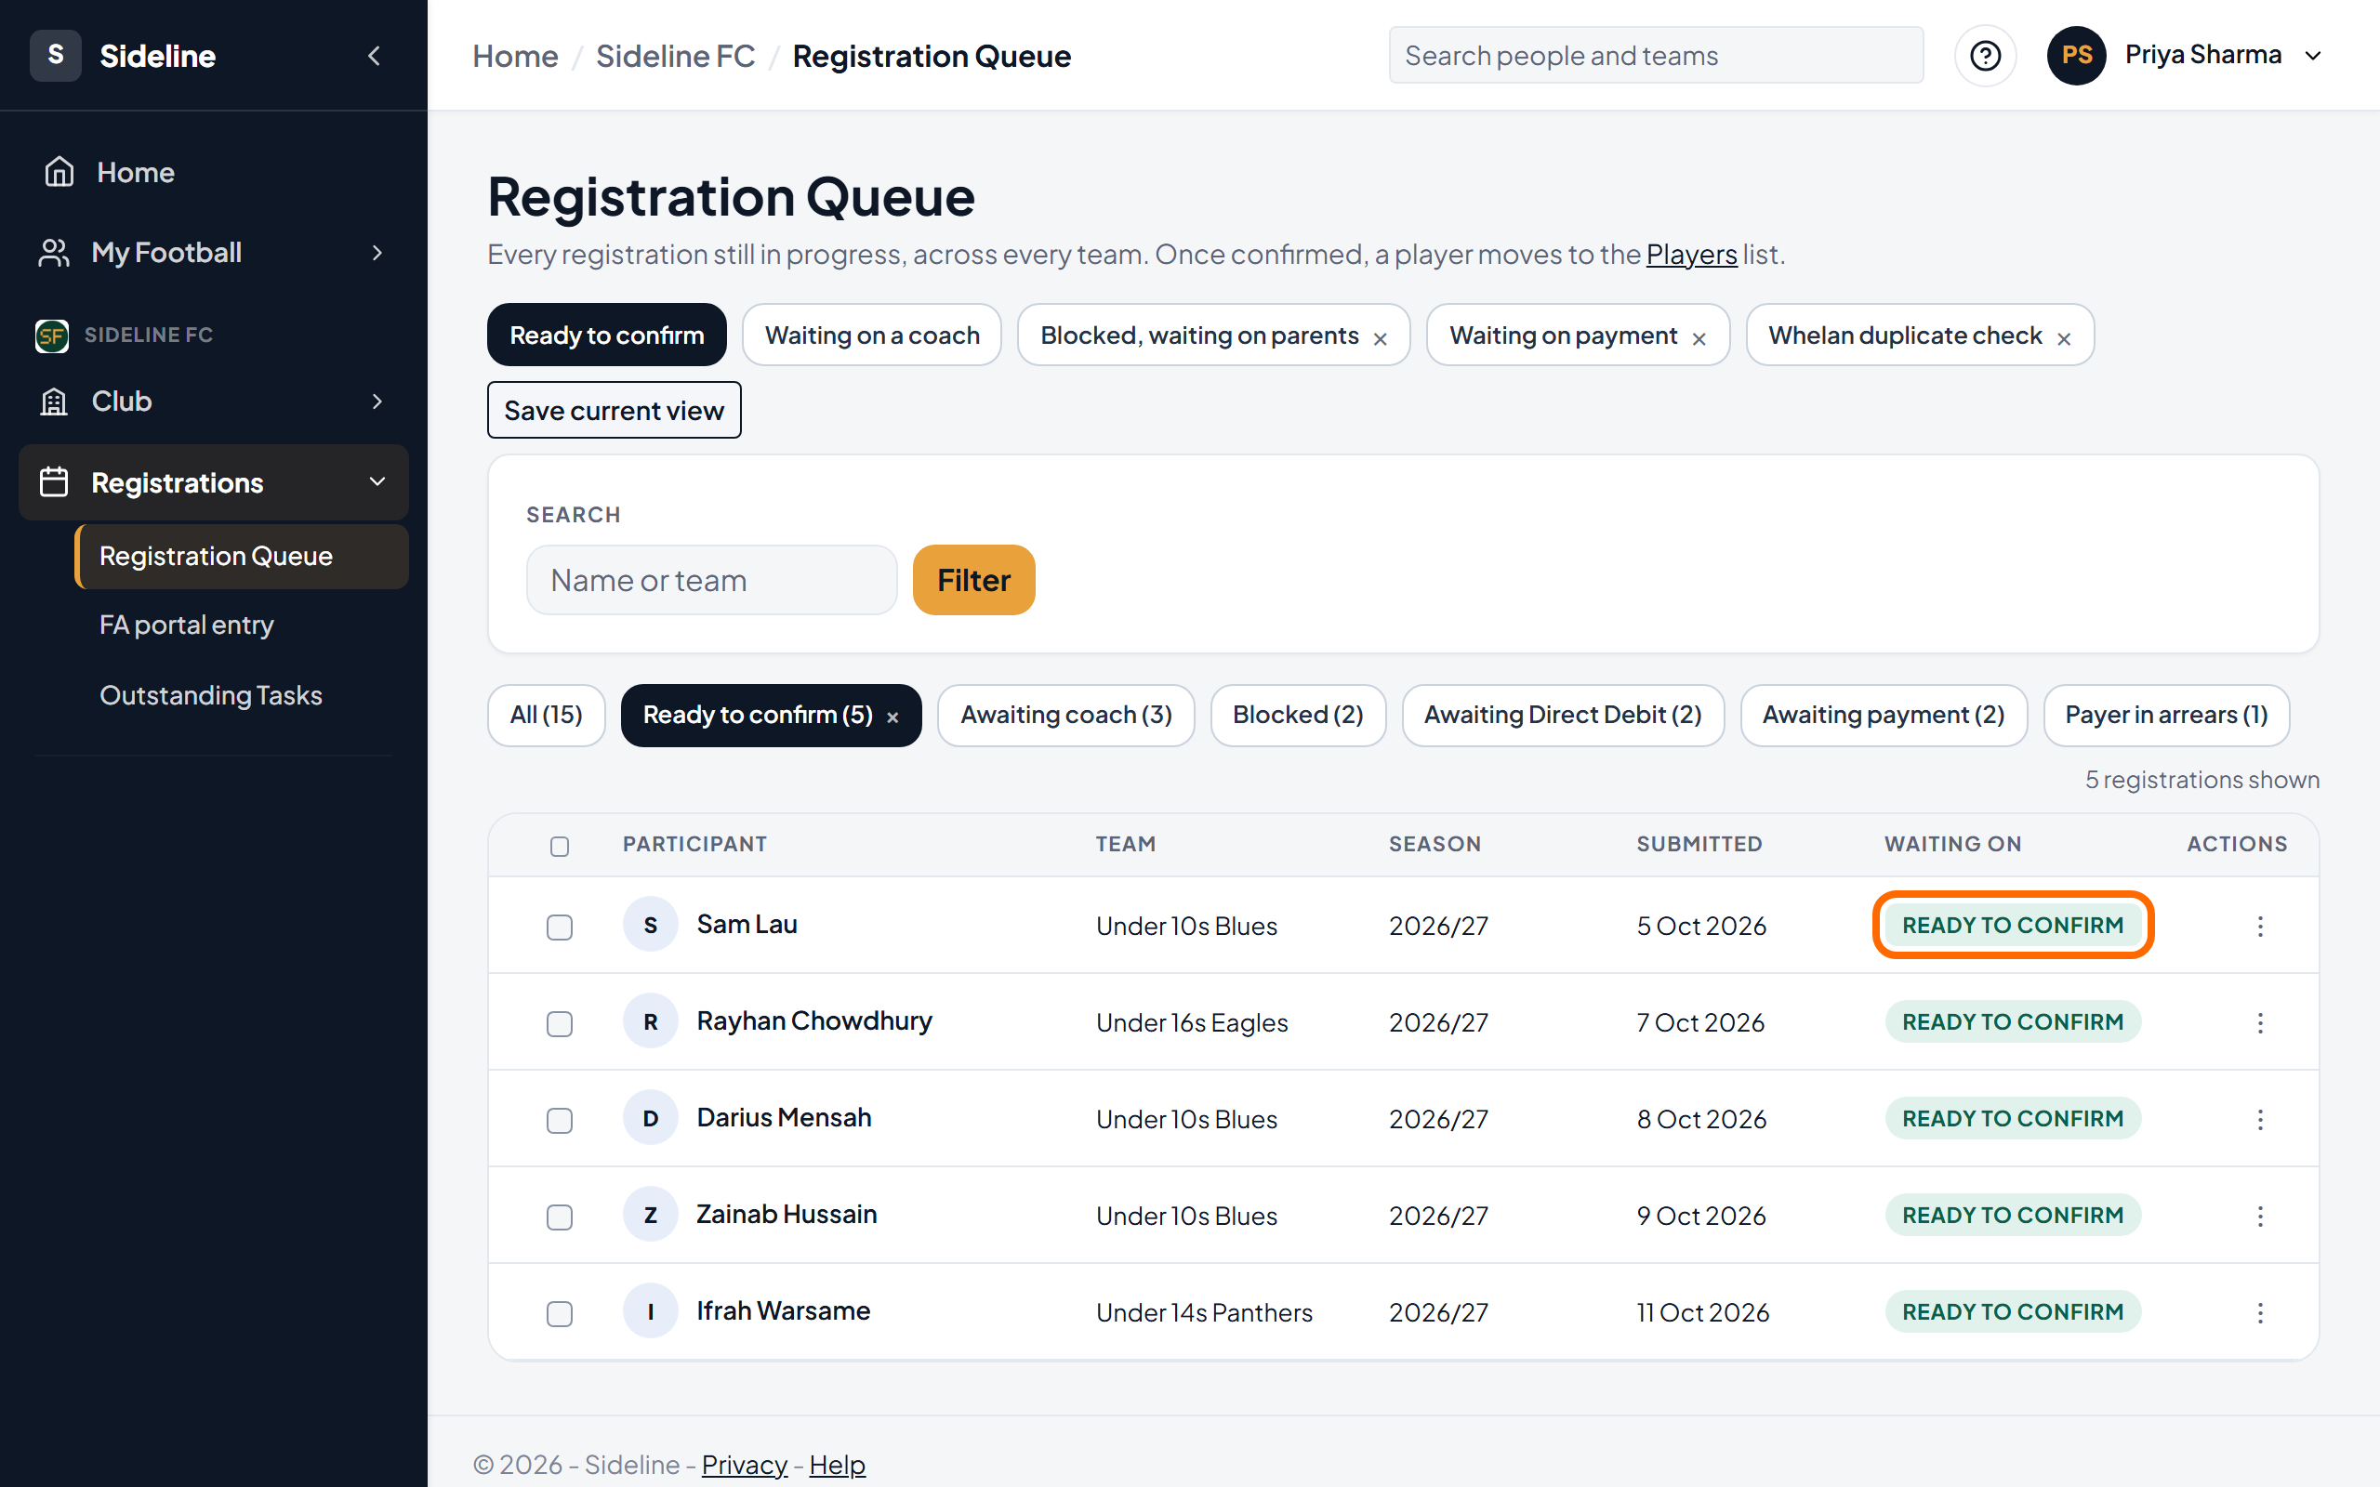The image size is (2380, 1487).
Task: Select the checkbox for Sam Lau
Action: 560,927
